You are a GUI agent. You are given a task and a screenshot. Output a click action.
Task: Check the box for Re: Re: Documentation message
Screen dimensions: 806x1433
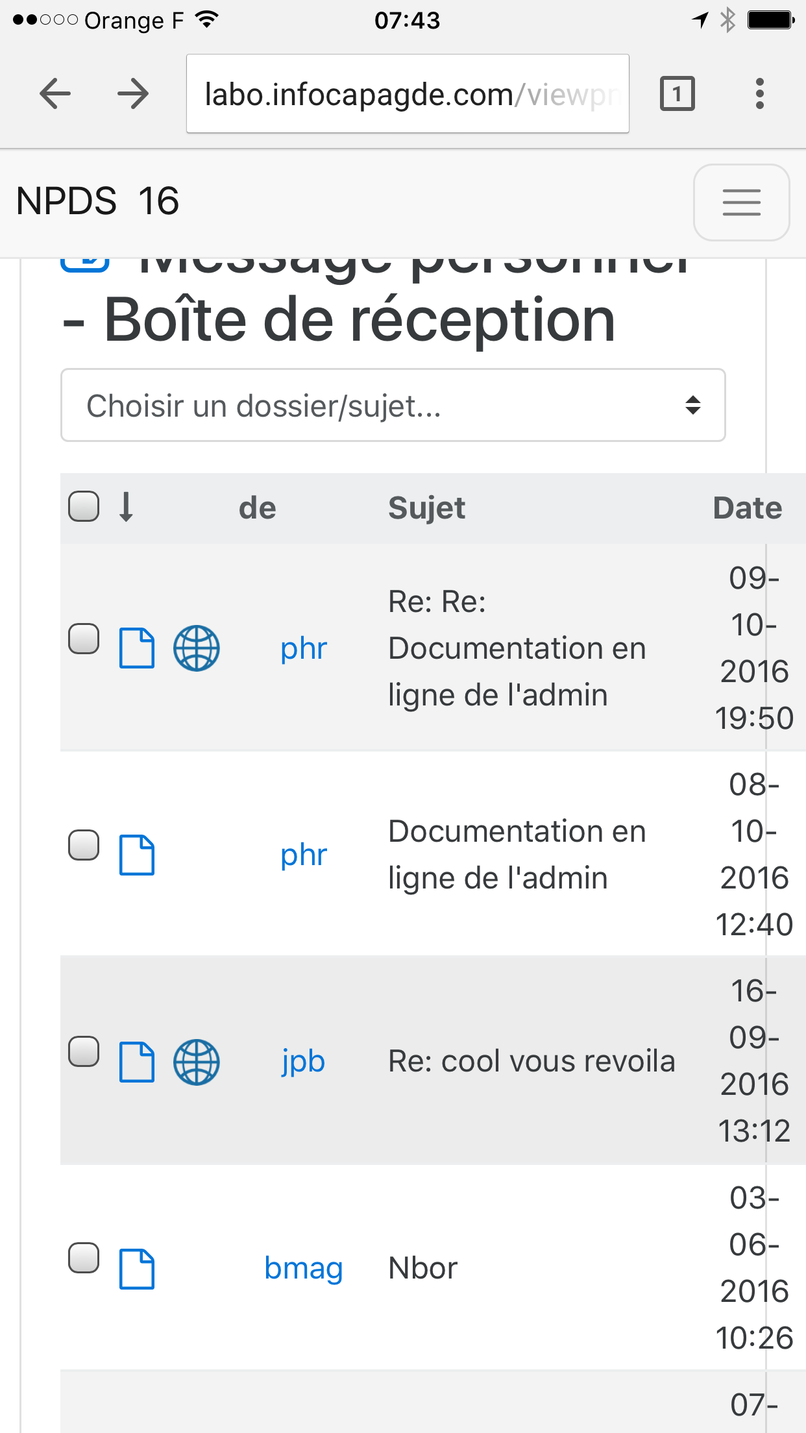tap(84, 639)
